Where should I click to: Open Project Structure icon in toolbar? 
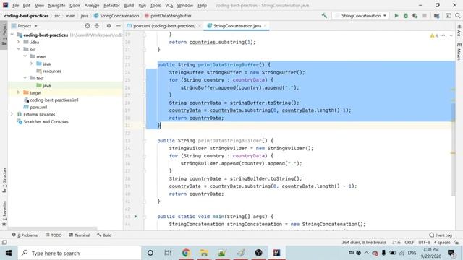click(436, 16)
